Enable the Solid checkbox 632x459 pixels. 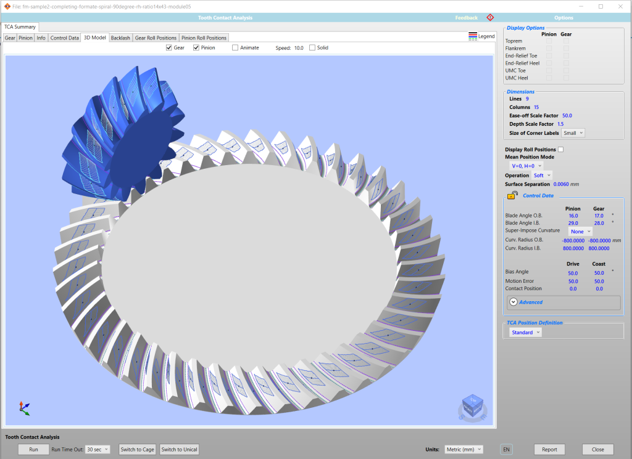[312, 47]
